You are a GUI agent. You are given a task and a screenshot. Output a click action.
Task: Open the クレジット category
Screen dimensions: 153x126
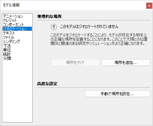click(x=17, y=20)
